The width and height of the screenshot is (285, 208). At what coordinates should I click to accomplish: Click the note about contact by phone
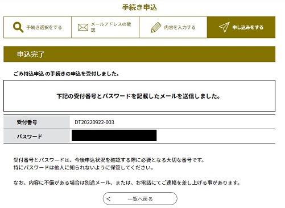(127, 182)
